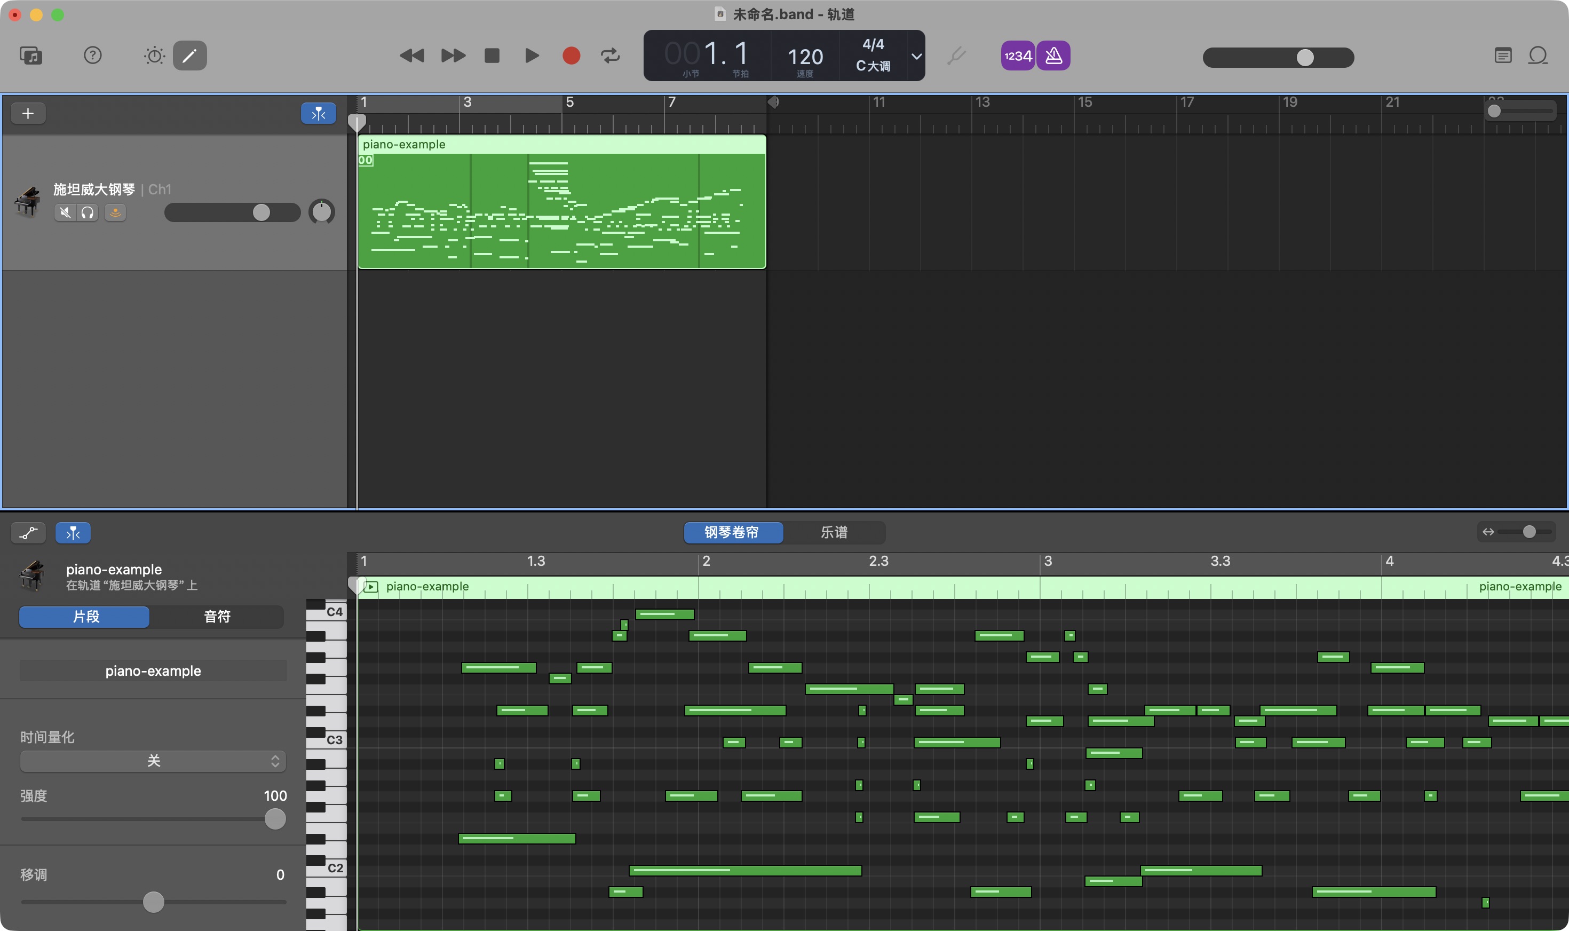Toggle the 1234 count-in button
The image size is (1569, 931).
point(1017,56)
